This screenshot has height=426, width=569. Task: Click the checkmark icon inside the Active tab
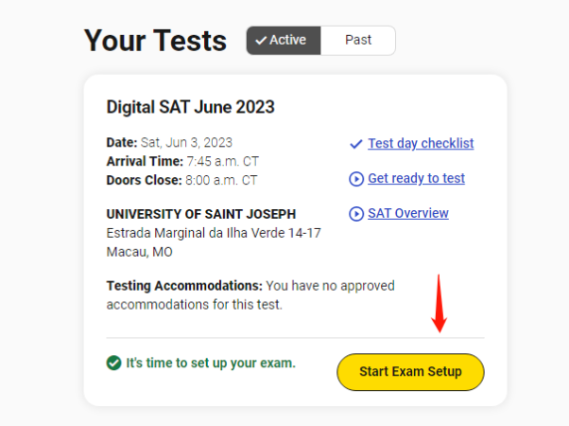[261, 41]
